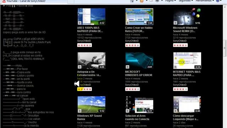Add Solucion al Ares video to queue
The width and height of the screenshot is (227, 128).
(127, 111)
